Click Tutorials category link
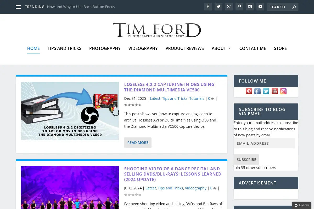Screen dimensions: 314x209 [197, 98]
